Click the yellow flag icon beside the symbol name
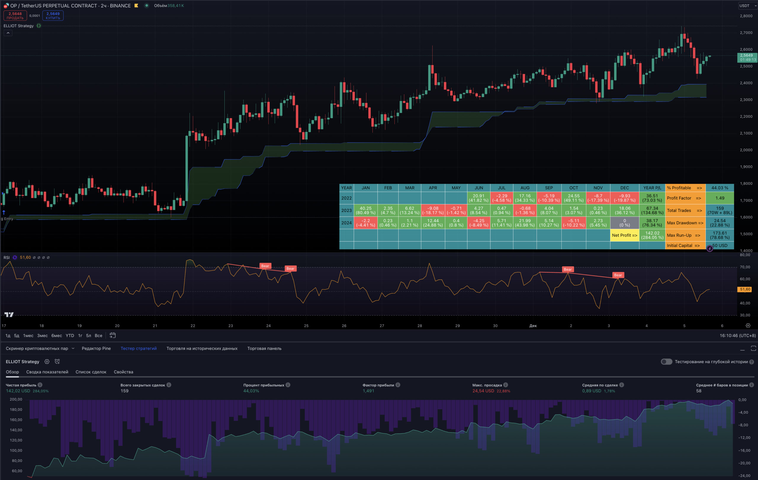Viewport: 758px width, 480px height. (136, 5)
